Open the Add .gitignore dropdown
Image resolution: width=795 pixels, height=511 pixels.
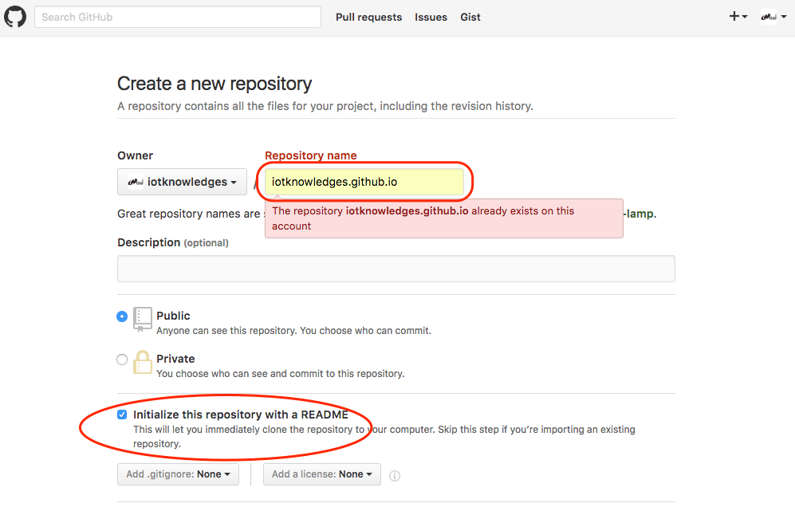point(179,474)
